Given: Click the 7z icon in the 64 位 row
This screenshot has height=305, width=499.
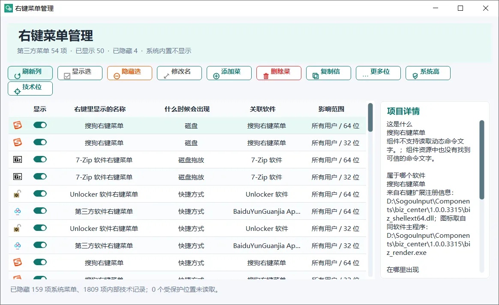Looking at the screenshot, I should coord(18,159).
